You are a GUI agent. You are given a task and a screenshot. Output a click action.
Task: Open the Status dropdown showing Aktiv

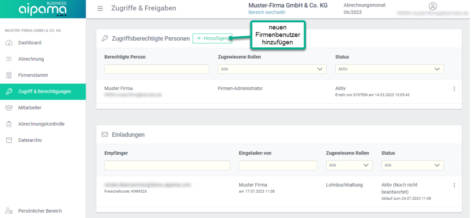point(389,69)
